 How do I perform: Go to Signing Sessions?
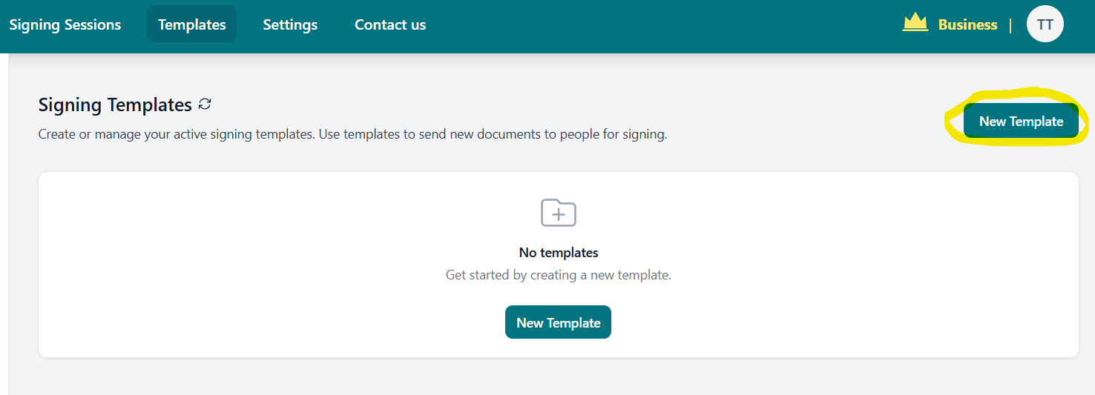click(65, 24)
